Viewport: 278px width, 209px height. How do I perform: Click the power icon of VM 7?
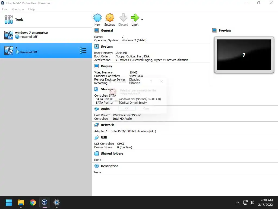pos(17,52)
